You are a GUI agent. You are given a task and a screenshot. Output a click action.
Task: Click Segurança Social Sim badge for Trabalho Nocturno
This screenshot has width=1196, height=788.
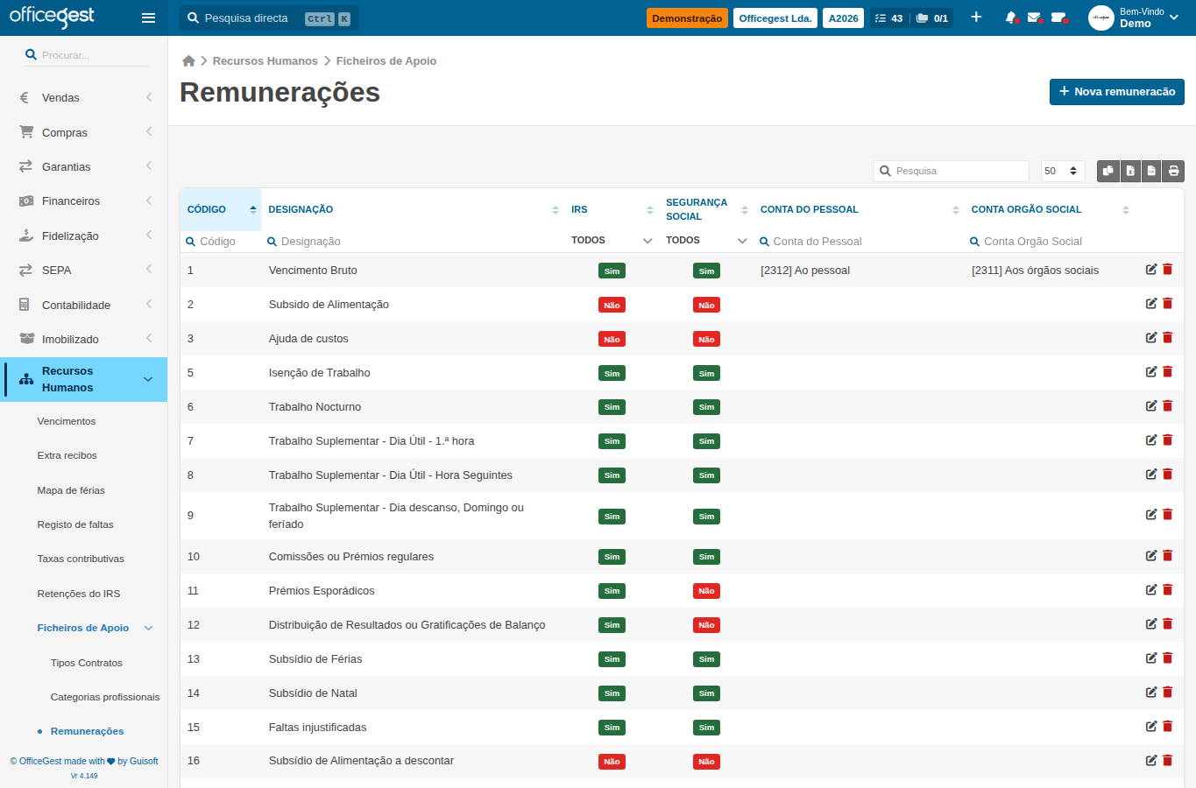pos(706,407)
